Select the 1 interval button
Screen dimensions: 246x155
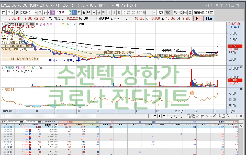tap(109, 13)
